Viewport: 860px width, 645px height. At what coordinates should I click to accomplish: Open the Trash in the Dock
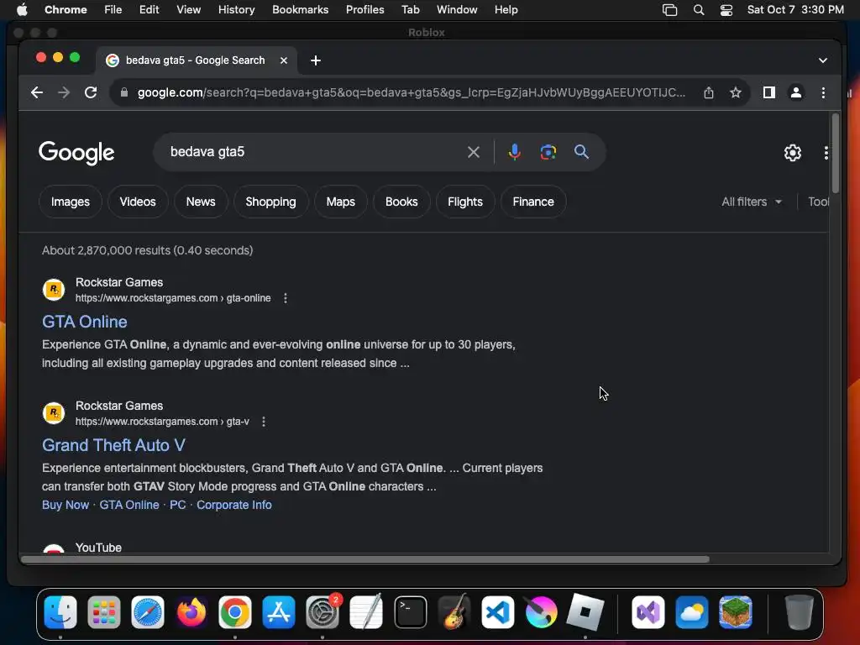(x=800, y=612)
